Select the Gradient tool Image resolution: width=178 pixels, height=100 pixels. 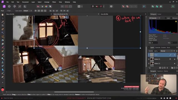(3, 44)
